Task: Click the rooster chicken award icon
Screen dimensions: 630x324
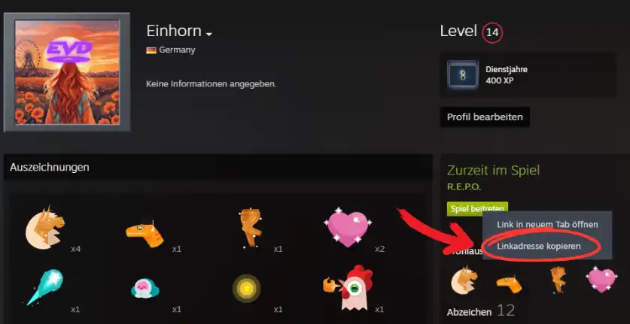Action: 348,287
